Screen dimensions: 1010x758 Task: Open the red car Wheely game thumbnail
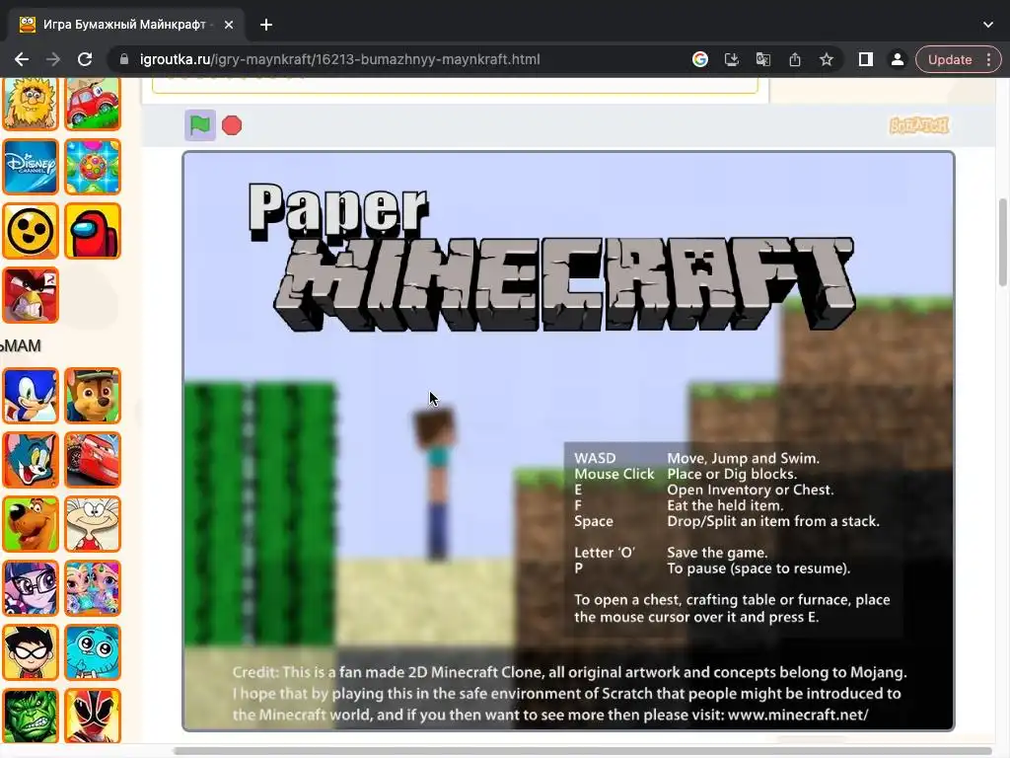point(93,103)
